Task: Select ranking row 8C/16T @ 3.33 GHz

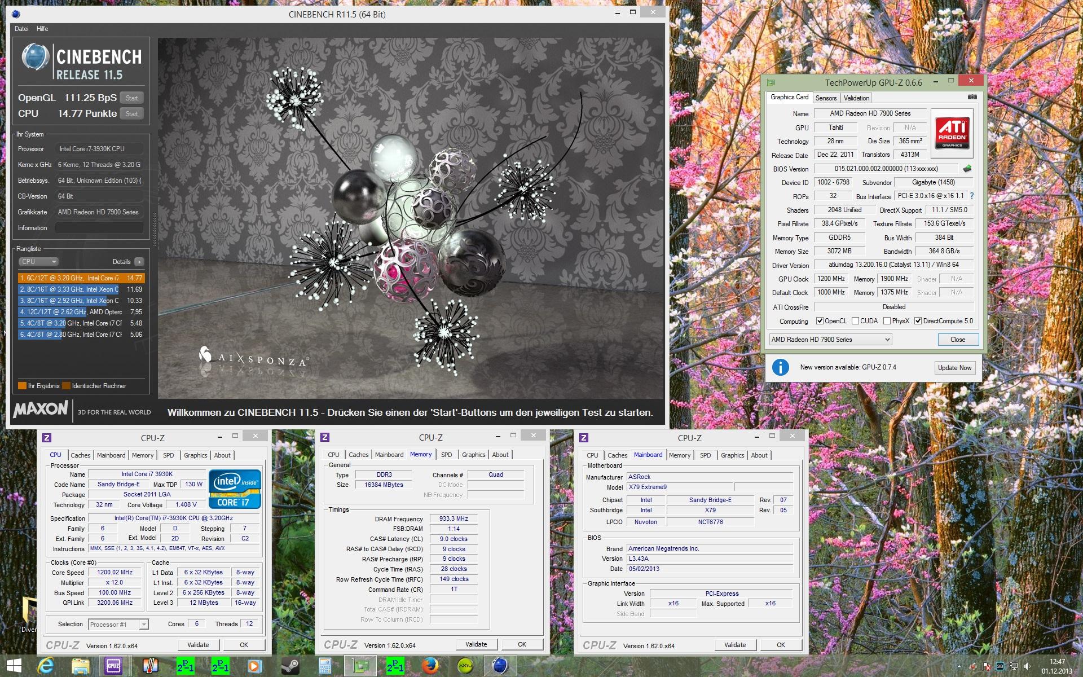Action: pyautogui.click(x=81, y=289)
